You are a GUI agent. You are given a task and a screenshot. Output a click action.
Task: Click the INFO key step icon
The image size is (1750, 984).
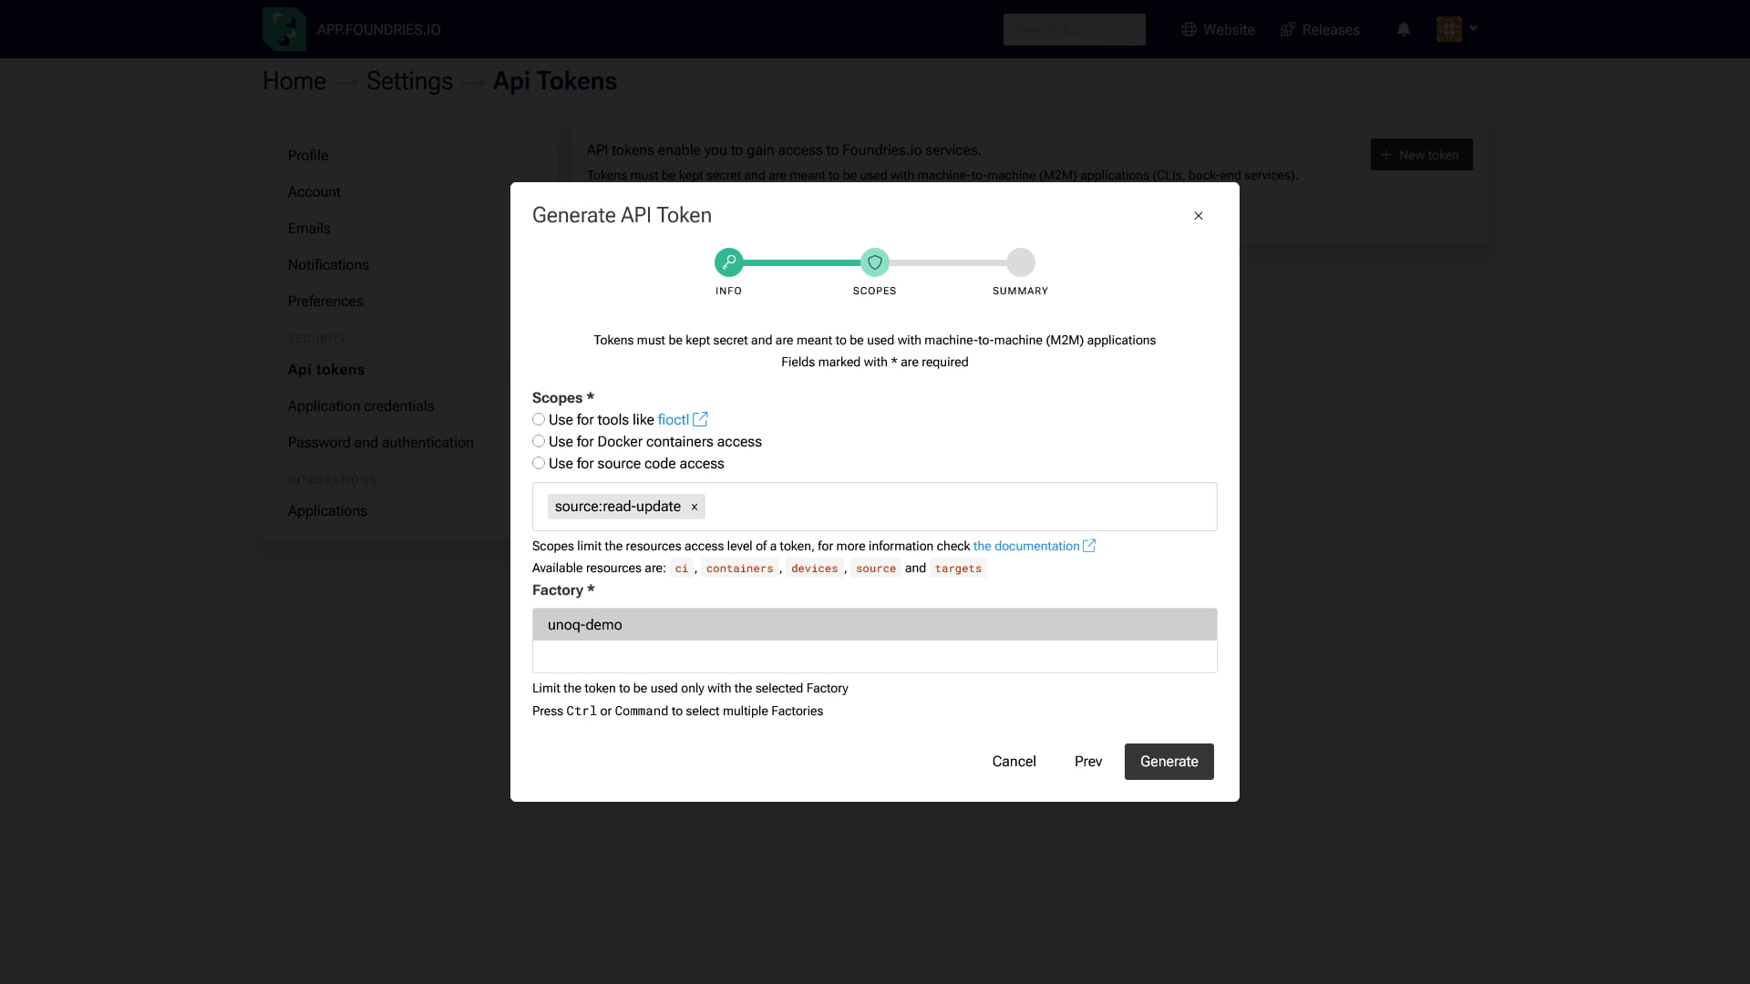728,262
